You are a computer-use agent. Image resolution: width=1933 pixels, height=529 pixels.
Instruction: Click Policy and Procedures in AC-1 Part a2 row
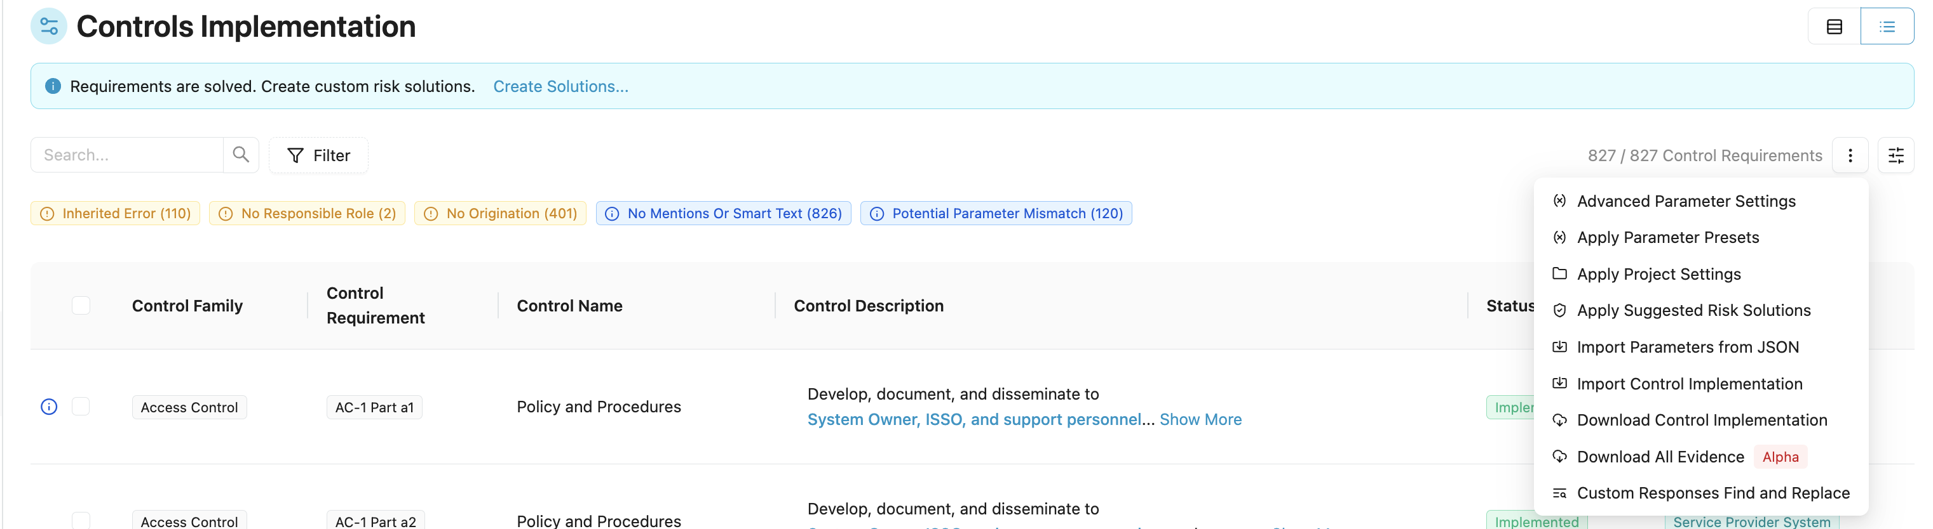coord(599,521)
